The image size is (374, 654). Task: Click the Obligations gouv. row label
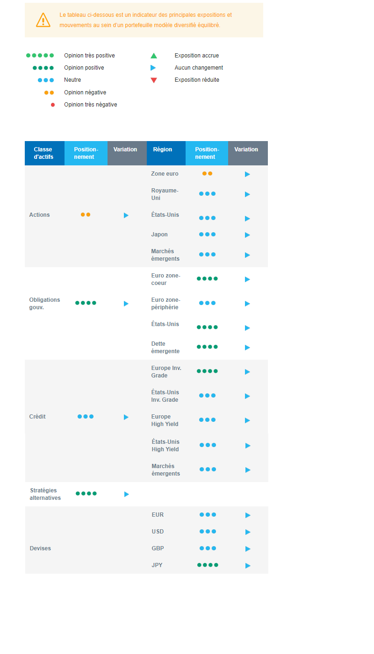44,304
